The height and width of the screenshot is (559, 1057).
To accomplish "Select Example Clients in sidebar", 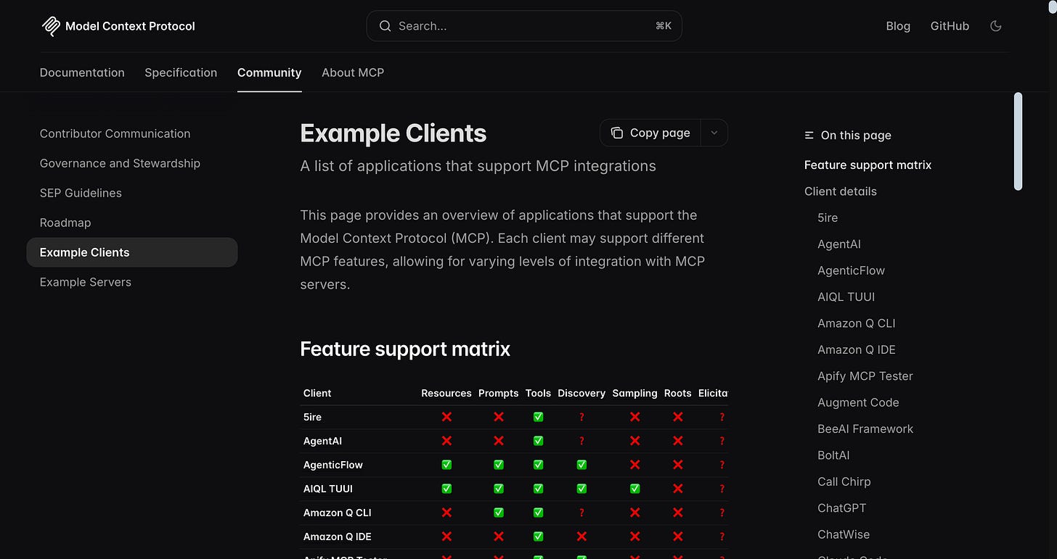I will coord(132,252).
